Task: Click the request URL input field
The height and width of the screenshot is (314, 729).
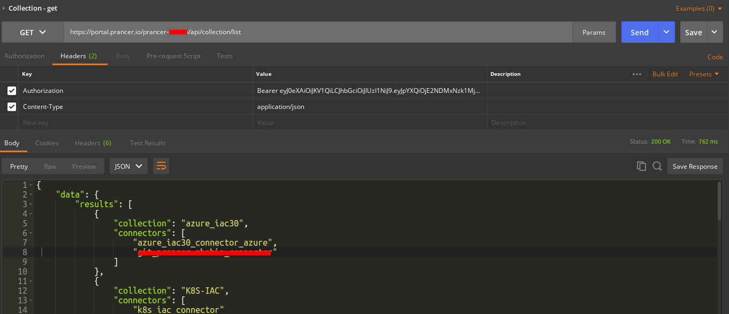Action: click(318, 32)
